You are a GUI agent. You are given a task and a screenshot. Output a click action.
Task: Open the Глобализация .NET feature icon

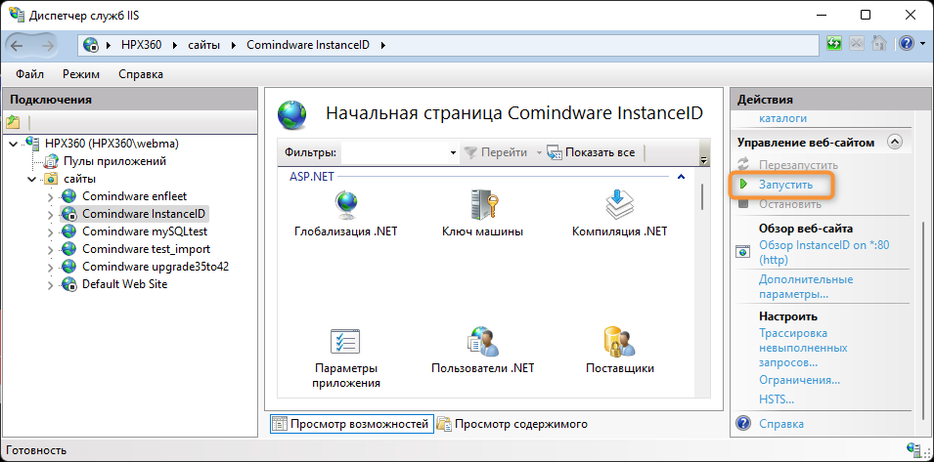click(345, 204)
